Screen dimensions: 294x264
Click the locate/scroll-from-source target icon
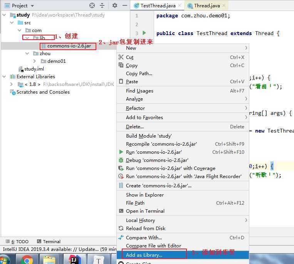coord(92,5)
